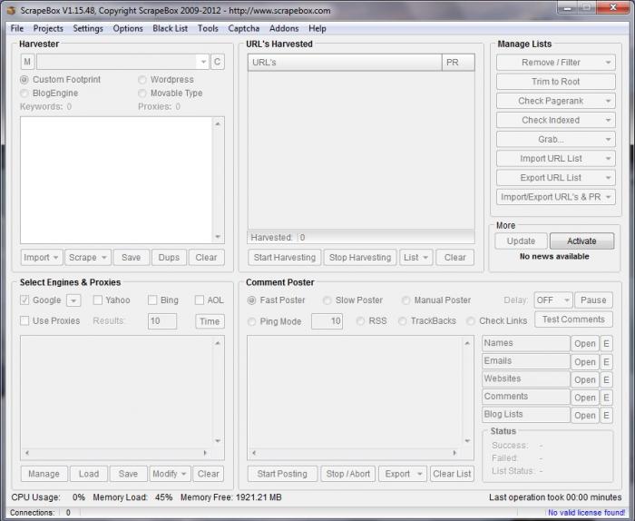Open the Import URL List dropdown
635x521 pixels.
555,159
